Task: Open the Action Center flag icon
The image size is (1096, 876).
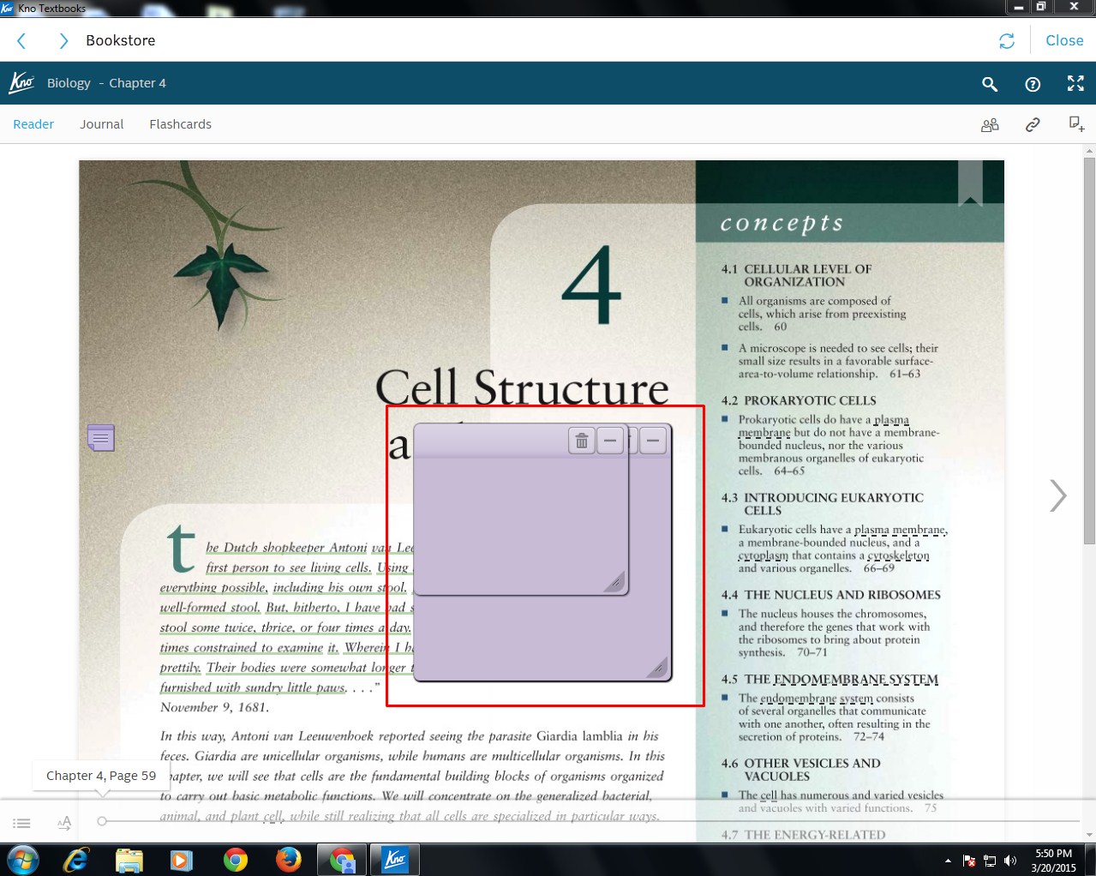Action: tap(969, 861)
